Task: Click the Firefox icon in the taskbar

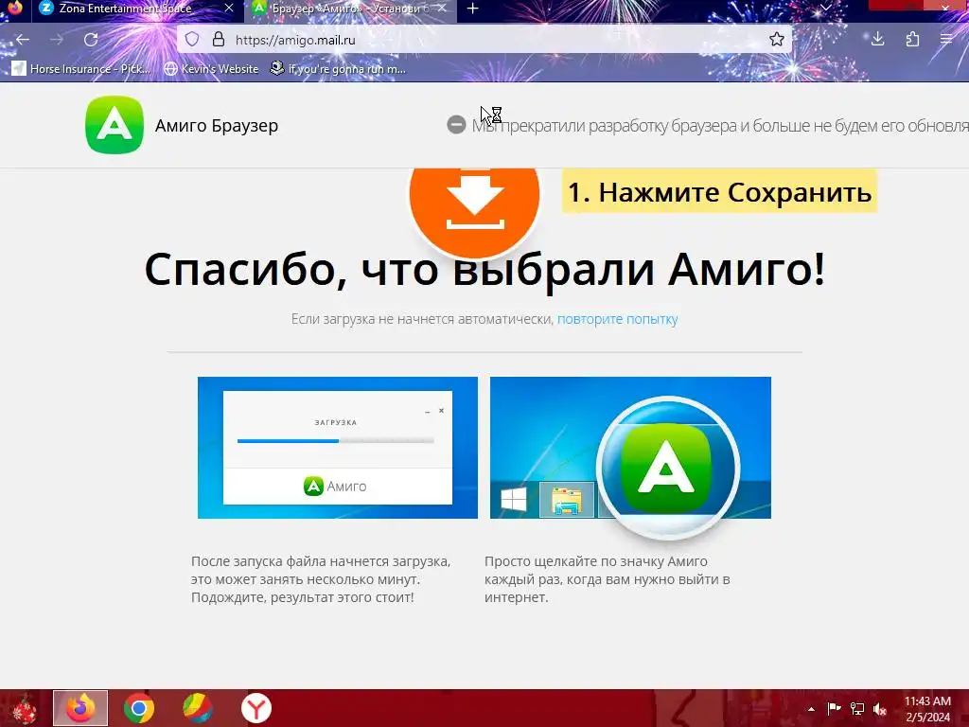Action: [80, 708]
